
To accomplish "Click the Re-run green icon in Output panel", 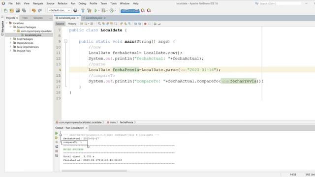I will 57,133.
